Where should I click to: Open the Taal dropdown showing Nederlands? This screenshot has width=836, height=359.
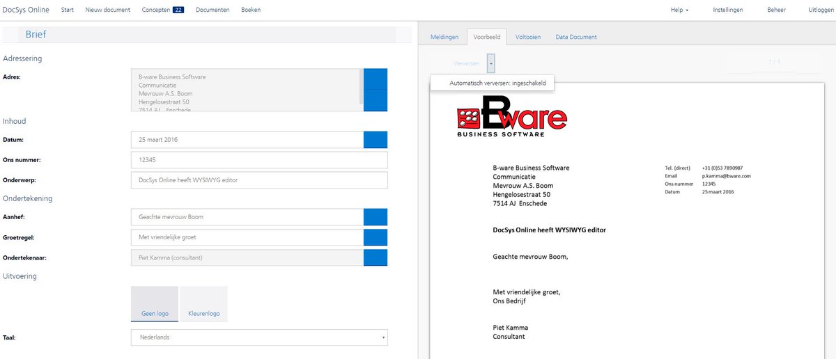259,337
